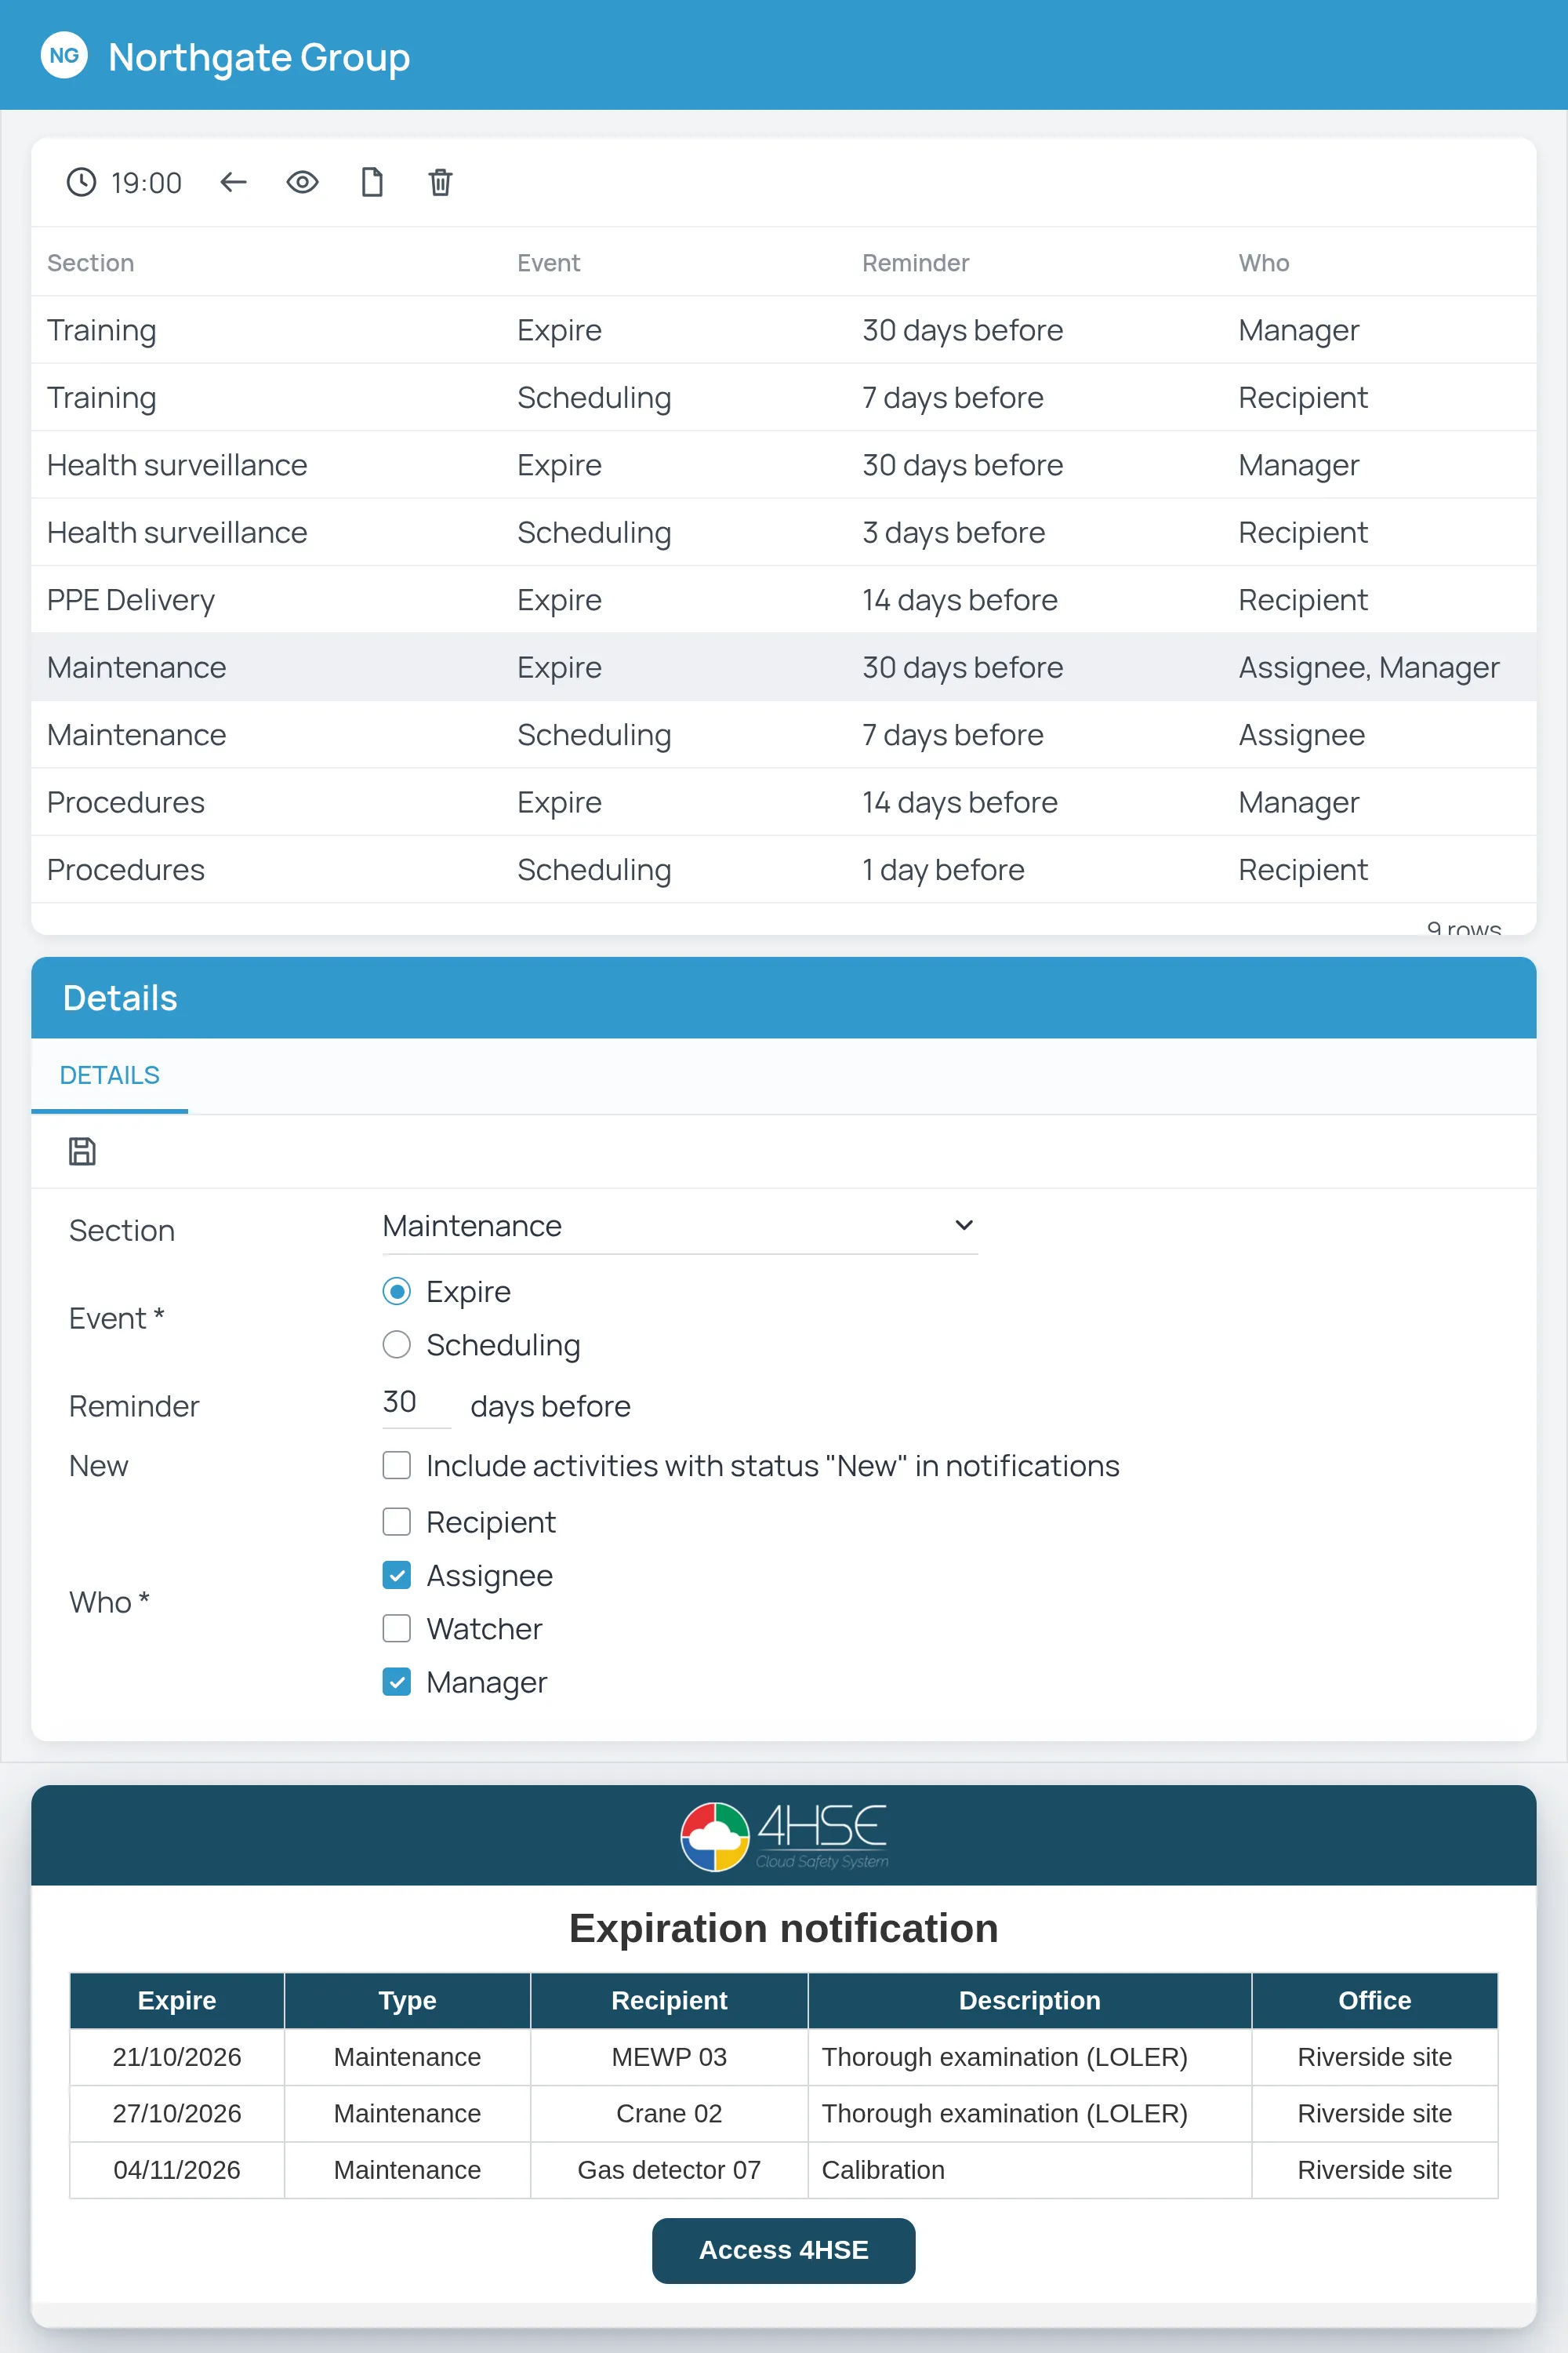Click the 04/11/2026 expire date cell
This screenshot has width=1568, height=2353.
tap(177, 2170)
